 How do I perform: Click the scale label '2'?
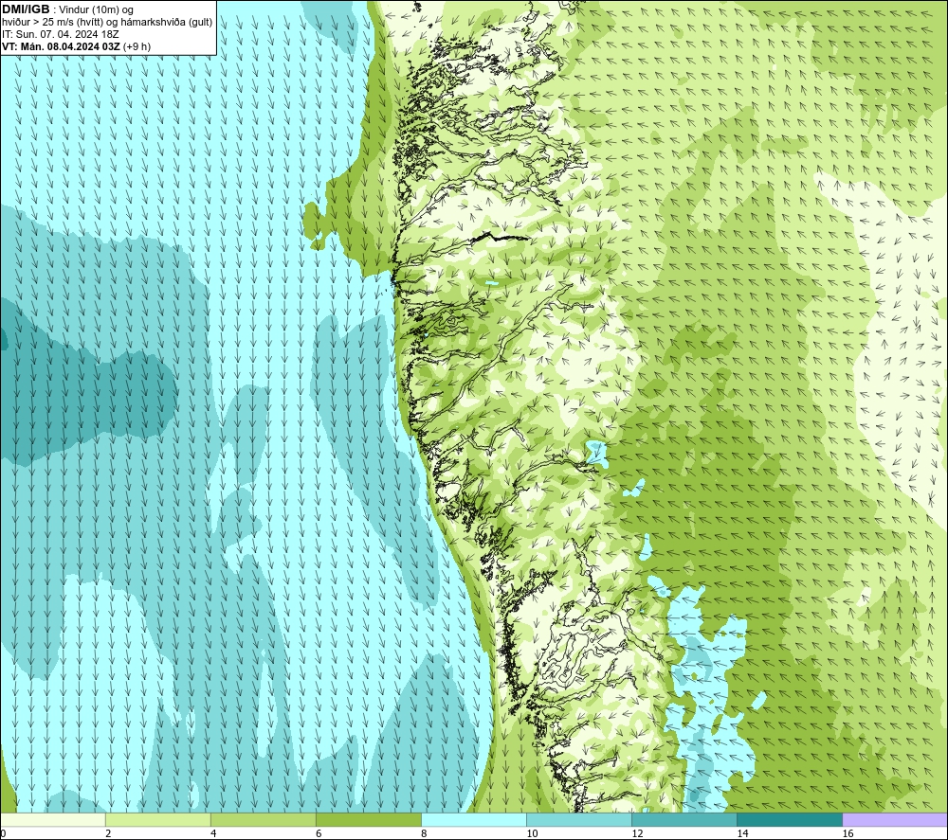(x=108, y=833)
